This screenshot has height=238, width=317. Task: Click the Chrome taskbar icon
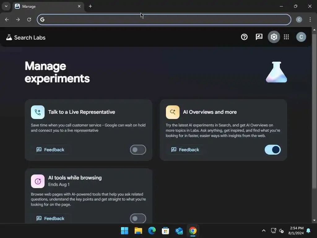193,231
